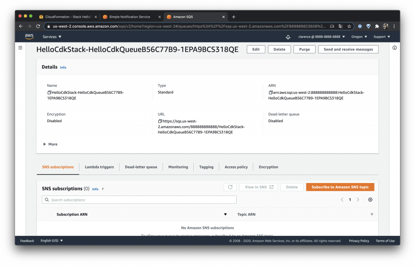Click the View in SNS button

coord(259,187)
